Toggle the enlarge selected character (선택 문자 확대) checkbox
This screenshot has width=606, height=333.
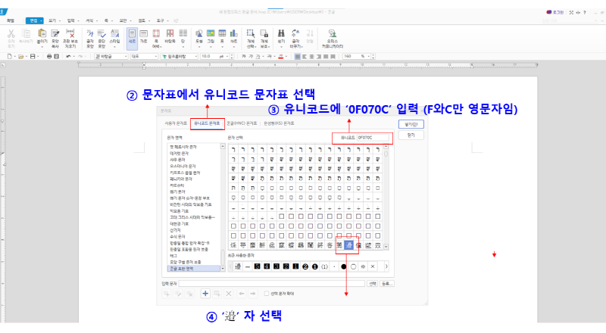point(267,294)
